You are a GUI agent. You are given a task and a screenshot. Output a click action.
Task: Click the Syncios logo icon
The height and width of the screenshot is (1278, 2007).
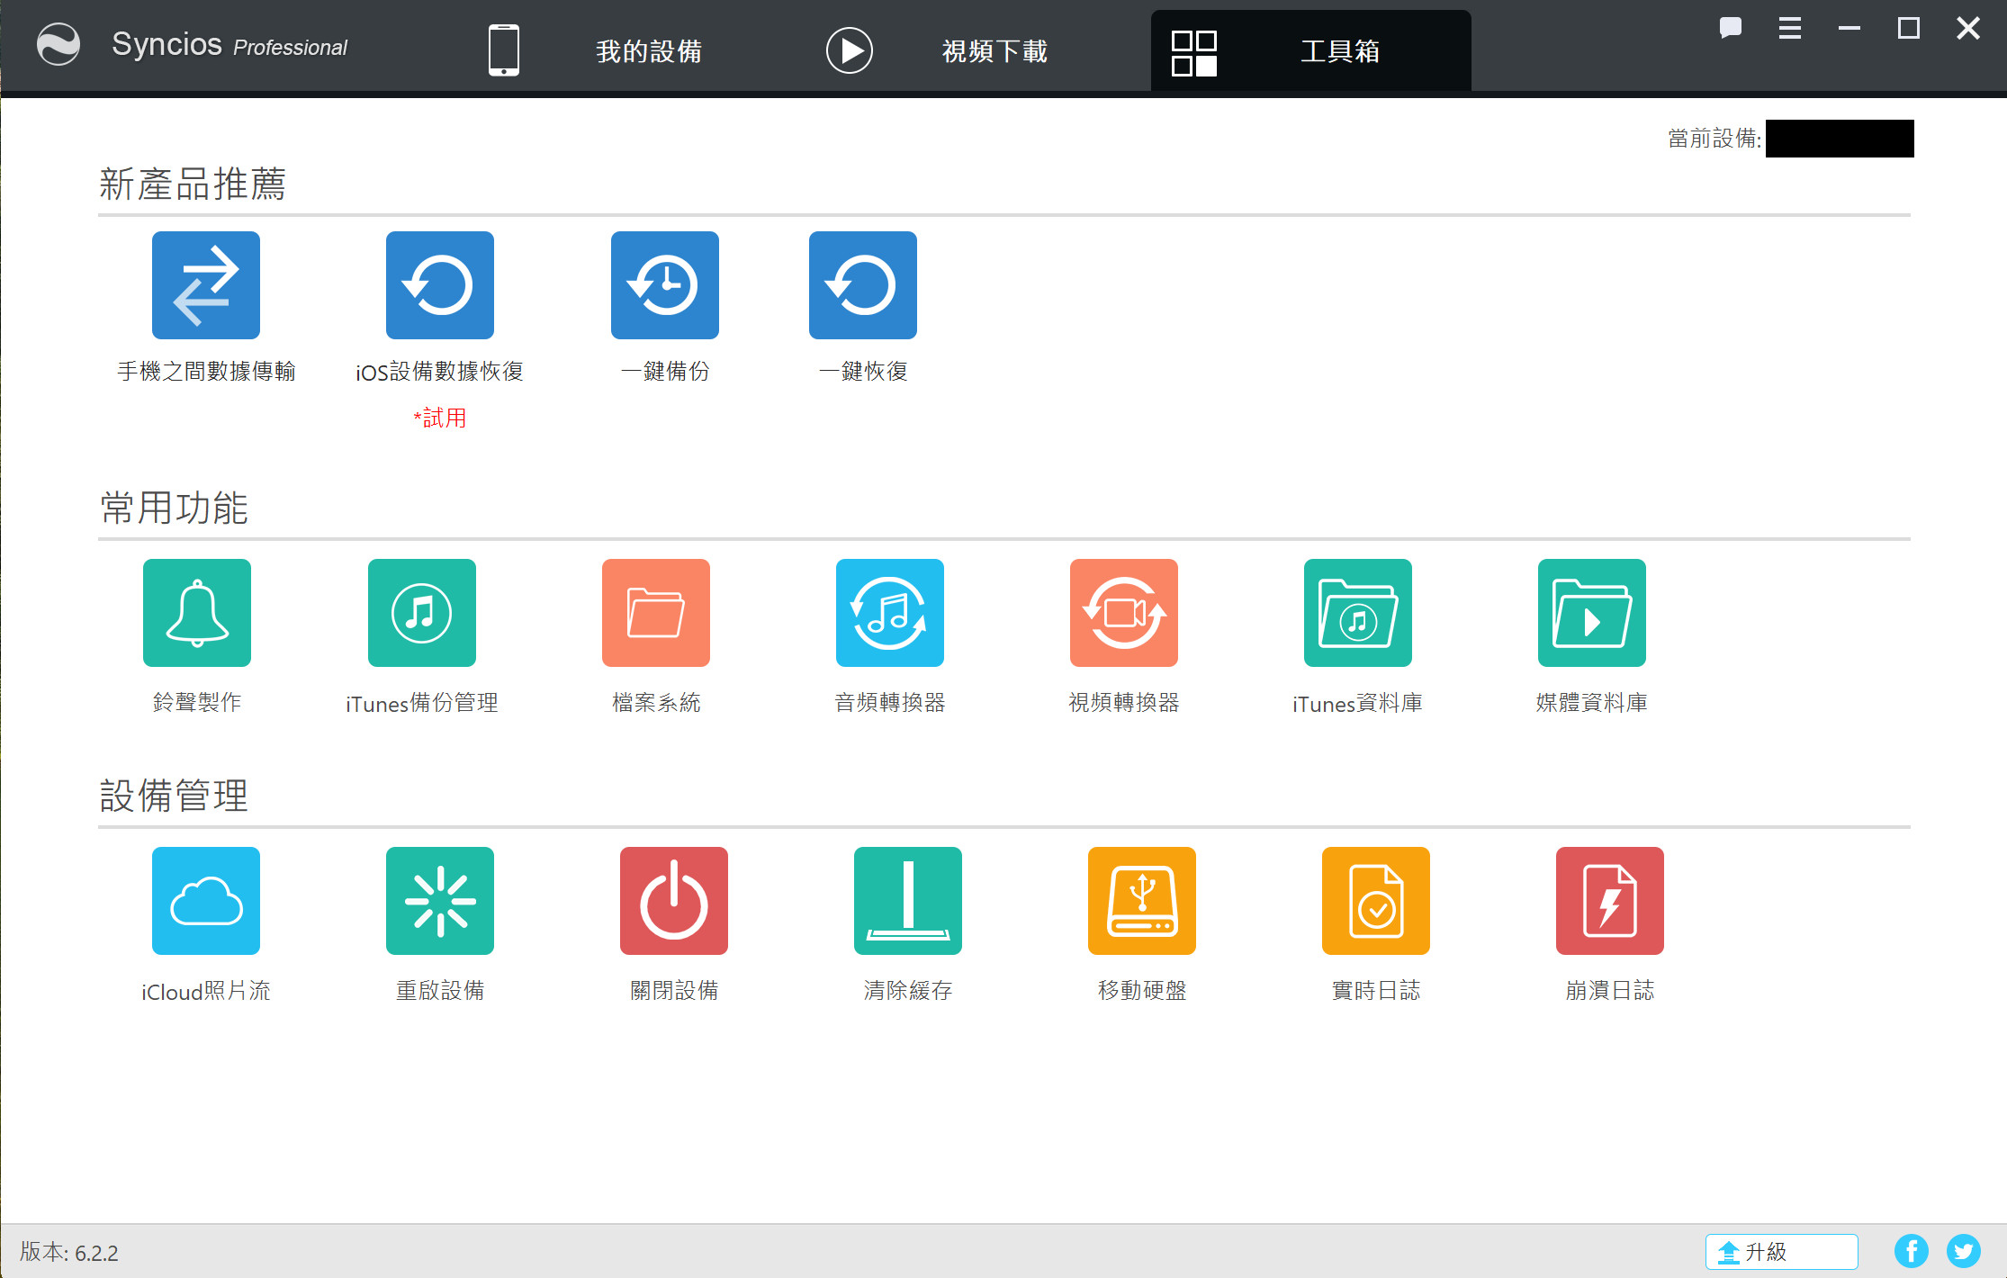(58, 45)
